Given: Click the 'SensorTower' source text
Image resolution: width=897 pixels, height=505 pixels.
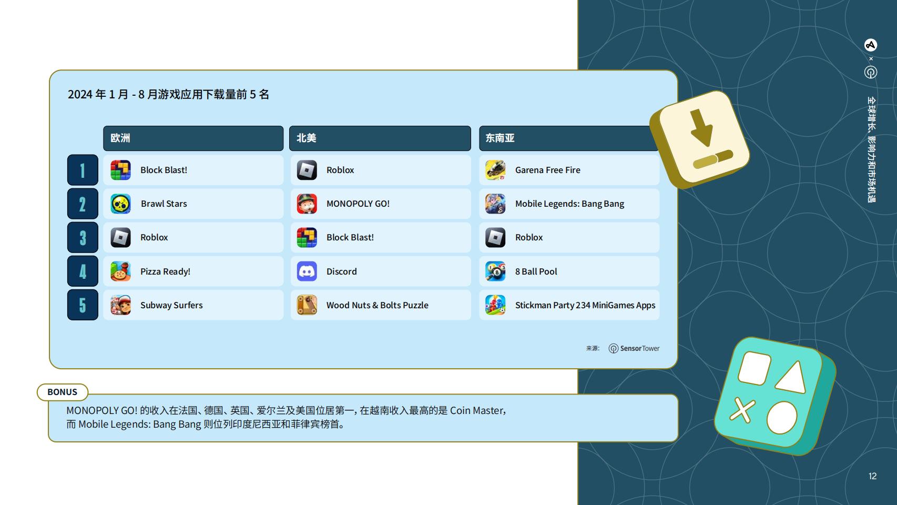Looking at the screenshot, I should [x=640, y=348].
